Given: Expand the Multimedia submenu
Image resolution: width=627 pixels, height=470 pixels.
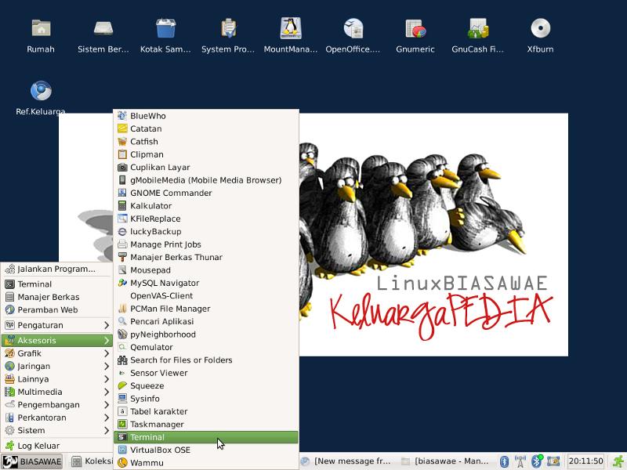Looking at the screenshot, I should 56,392.
